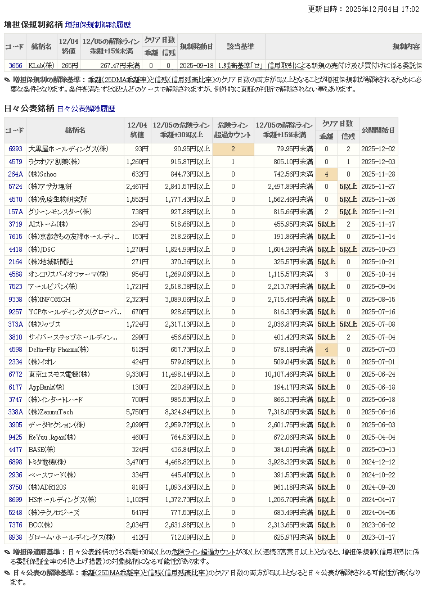This screenshot has height=592, width=427.
Task: Open stock code 6993 大黒屋ホールディングス
Action: (x=15, y=150)
